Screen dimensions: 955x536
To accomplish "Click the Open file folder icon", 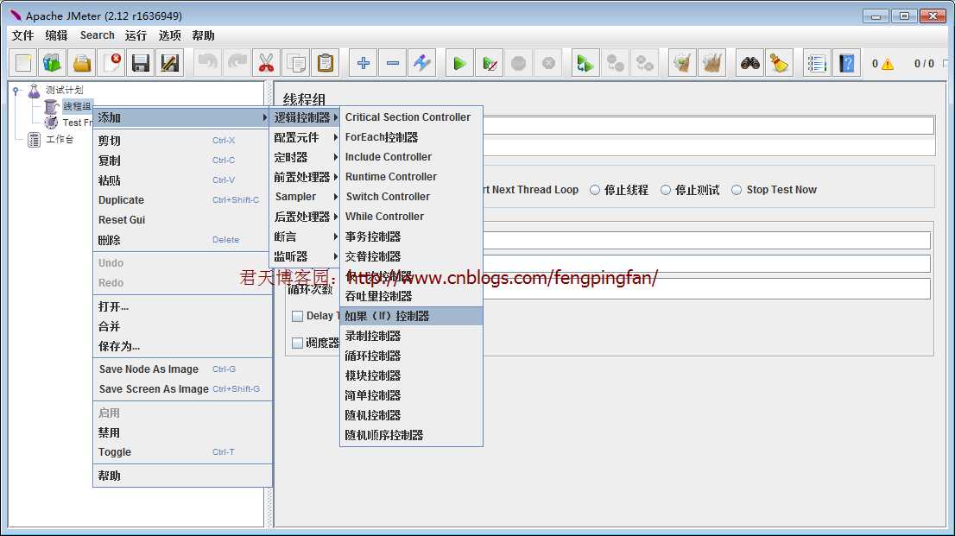I will [x=82, y=63].
